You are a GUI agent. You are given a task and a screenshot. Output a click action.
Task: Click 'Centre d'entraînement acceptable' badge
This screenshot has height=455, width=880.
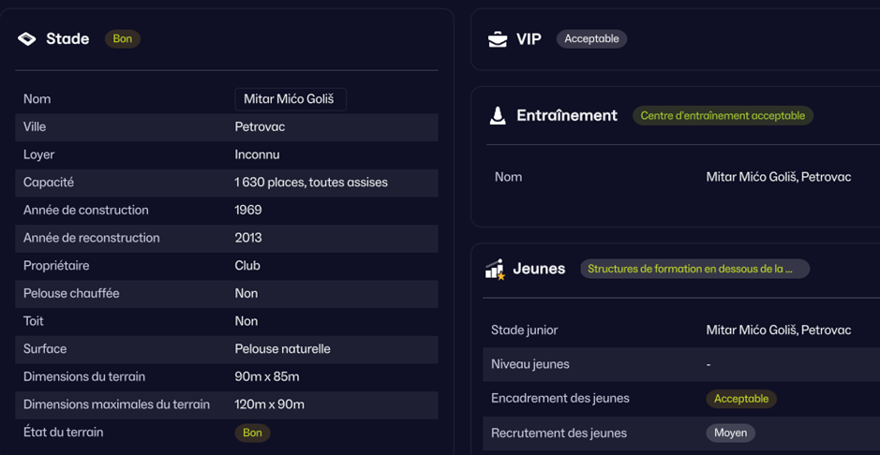pyautogui.click(x=723, y=115)
